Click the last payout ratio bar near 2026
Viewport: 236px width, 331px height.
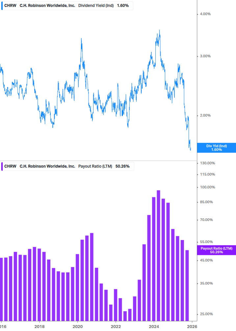(187, 286)
